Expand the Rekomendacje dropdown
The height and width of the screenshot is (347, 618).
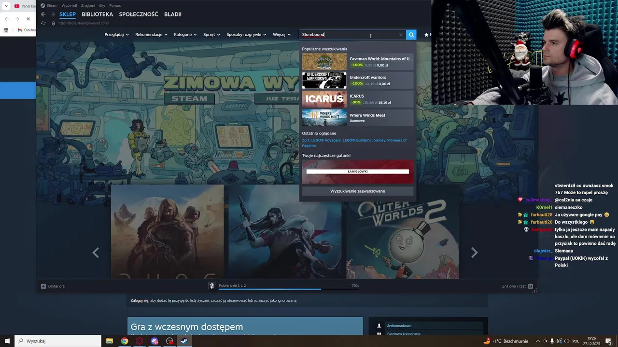coord(151,35)
